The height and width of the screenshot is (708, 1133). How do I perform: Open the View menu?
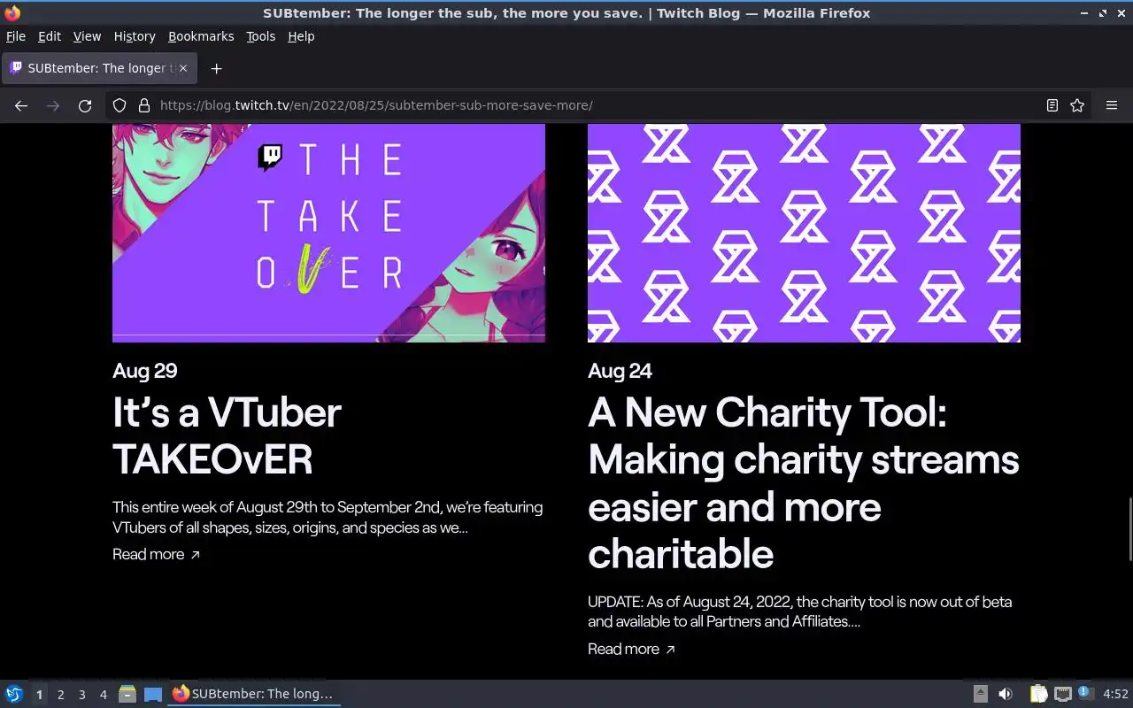pos(87,36)
